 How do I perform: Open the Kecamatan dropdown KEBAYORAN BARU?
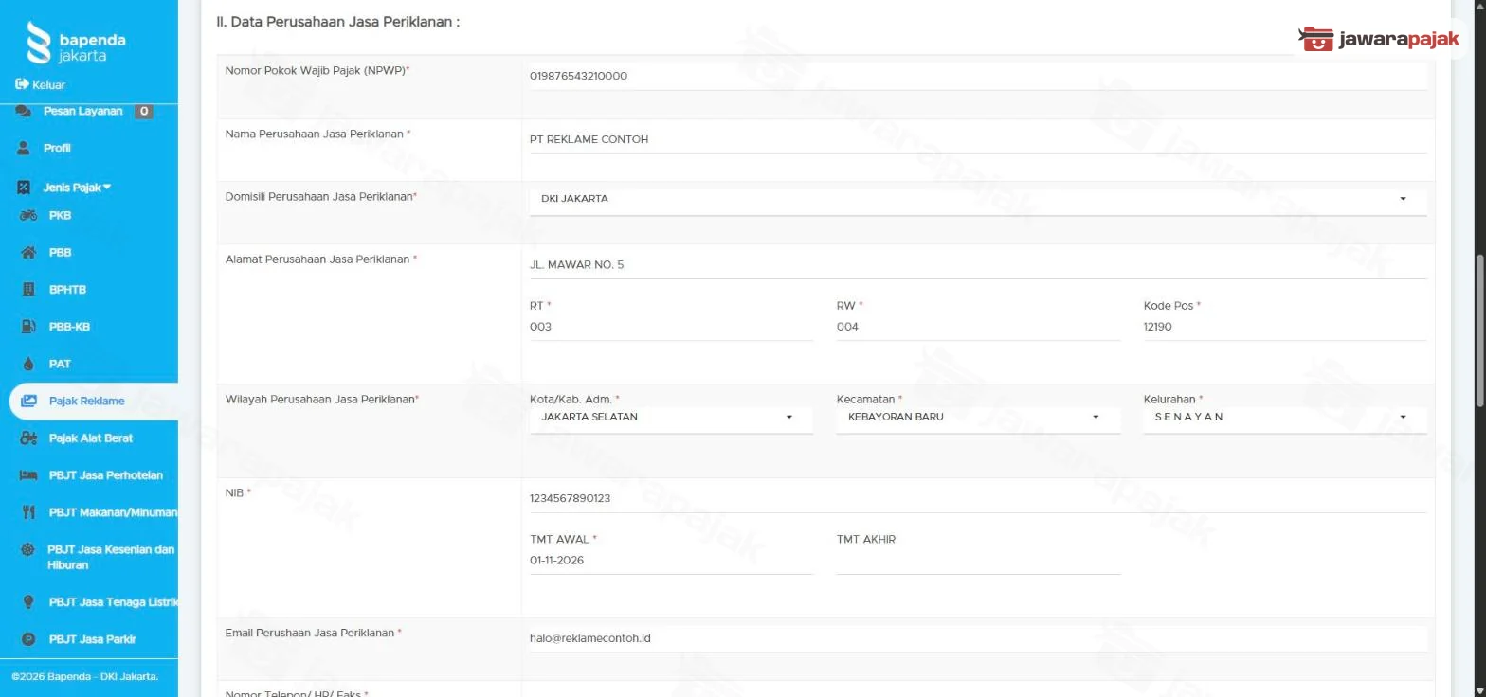(978, 417)
